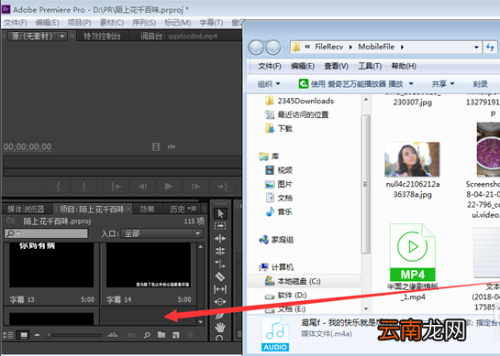
Task: Select the 字幕 13 clip thumbnail
Action: click(51, 265)
